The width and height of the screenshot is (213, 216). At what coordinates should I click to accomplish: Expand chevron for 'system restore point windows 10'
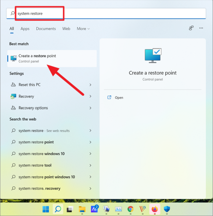[x=90, y=177]
